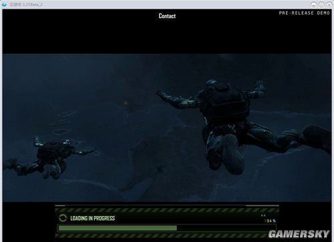
Task: Close the game window
Action: point(329,4)
